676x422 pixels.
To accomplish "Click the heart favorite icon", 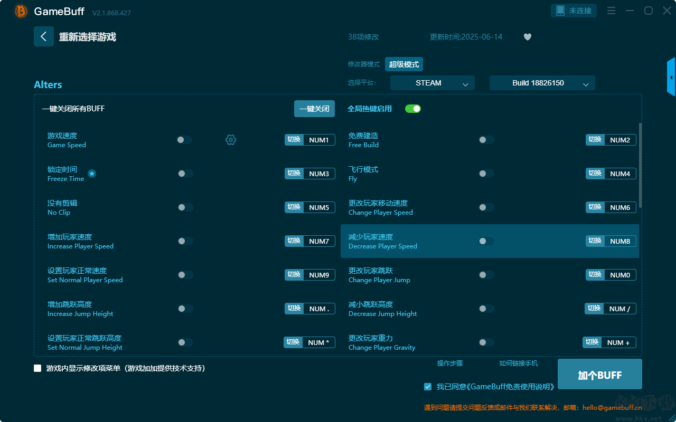I will (528, 37).
